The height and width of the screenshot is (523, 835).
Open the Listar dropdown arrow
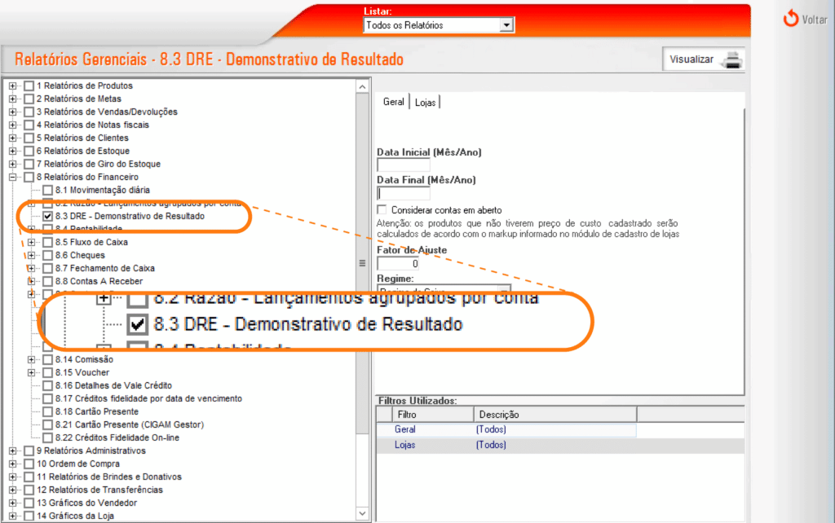[506, 25]
